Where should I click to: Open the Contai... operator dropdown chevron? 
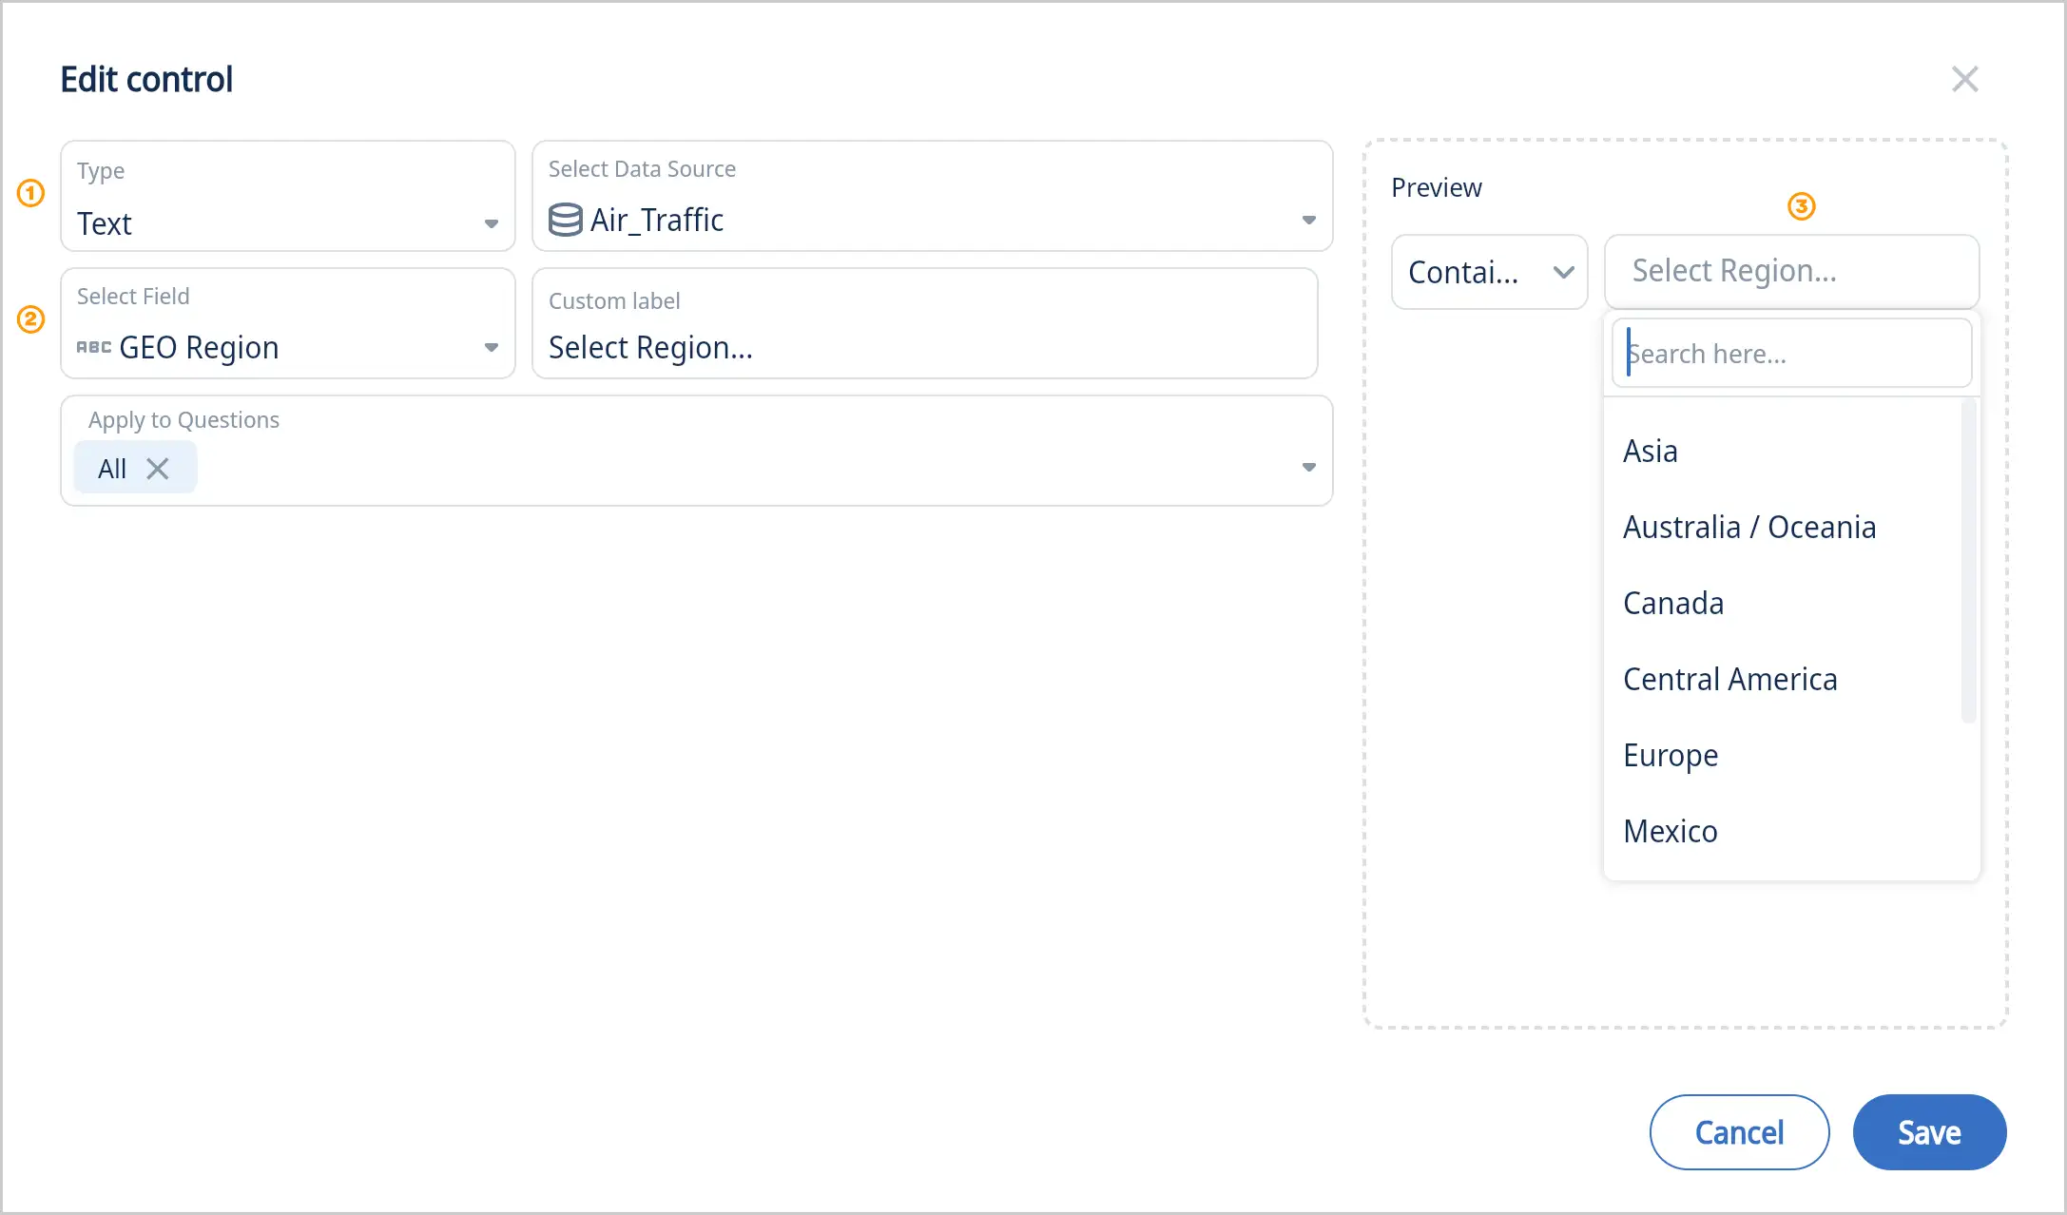pyautogui.click(x=1563, y=273)
